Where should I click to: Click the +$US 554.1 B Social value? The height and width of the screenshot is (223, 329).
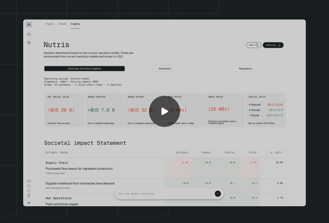click(x=274, y=115)
